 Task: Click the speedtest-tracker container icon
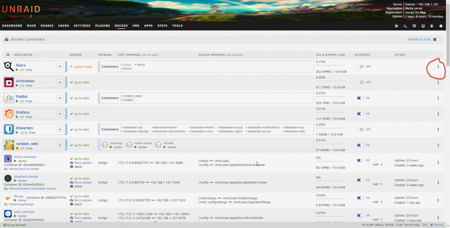tap(8, 179)
